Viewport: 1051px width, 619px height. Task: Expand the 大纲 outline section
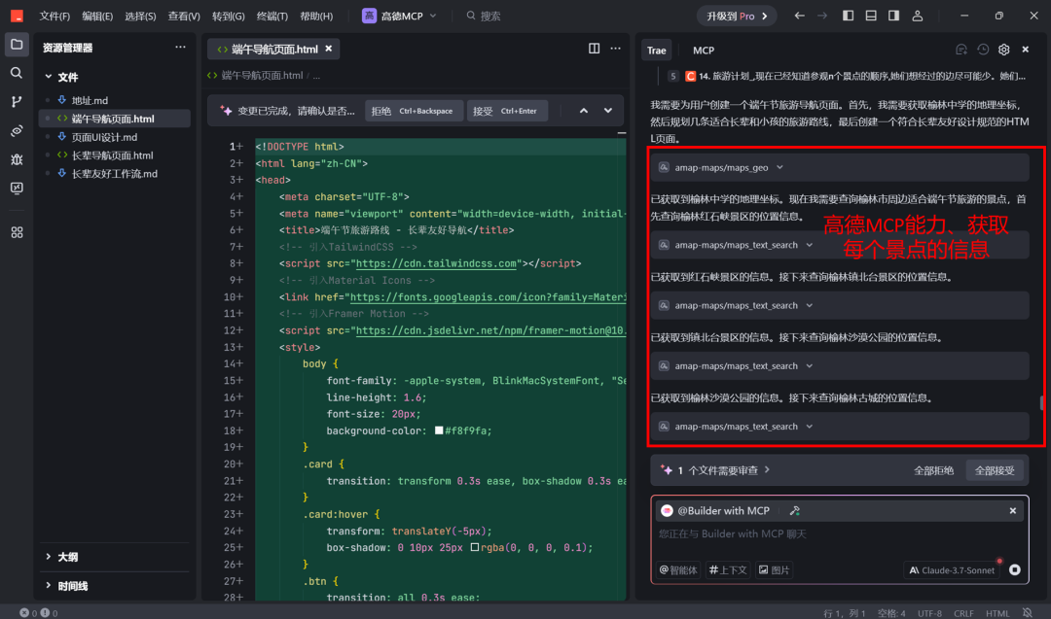click(x=60, y=557)
